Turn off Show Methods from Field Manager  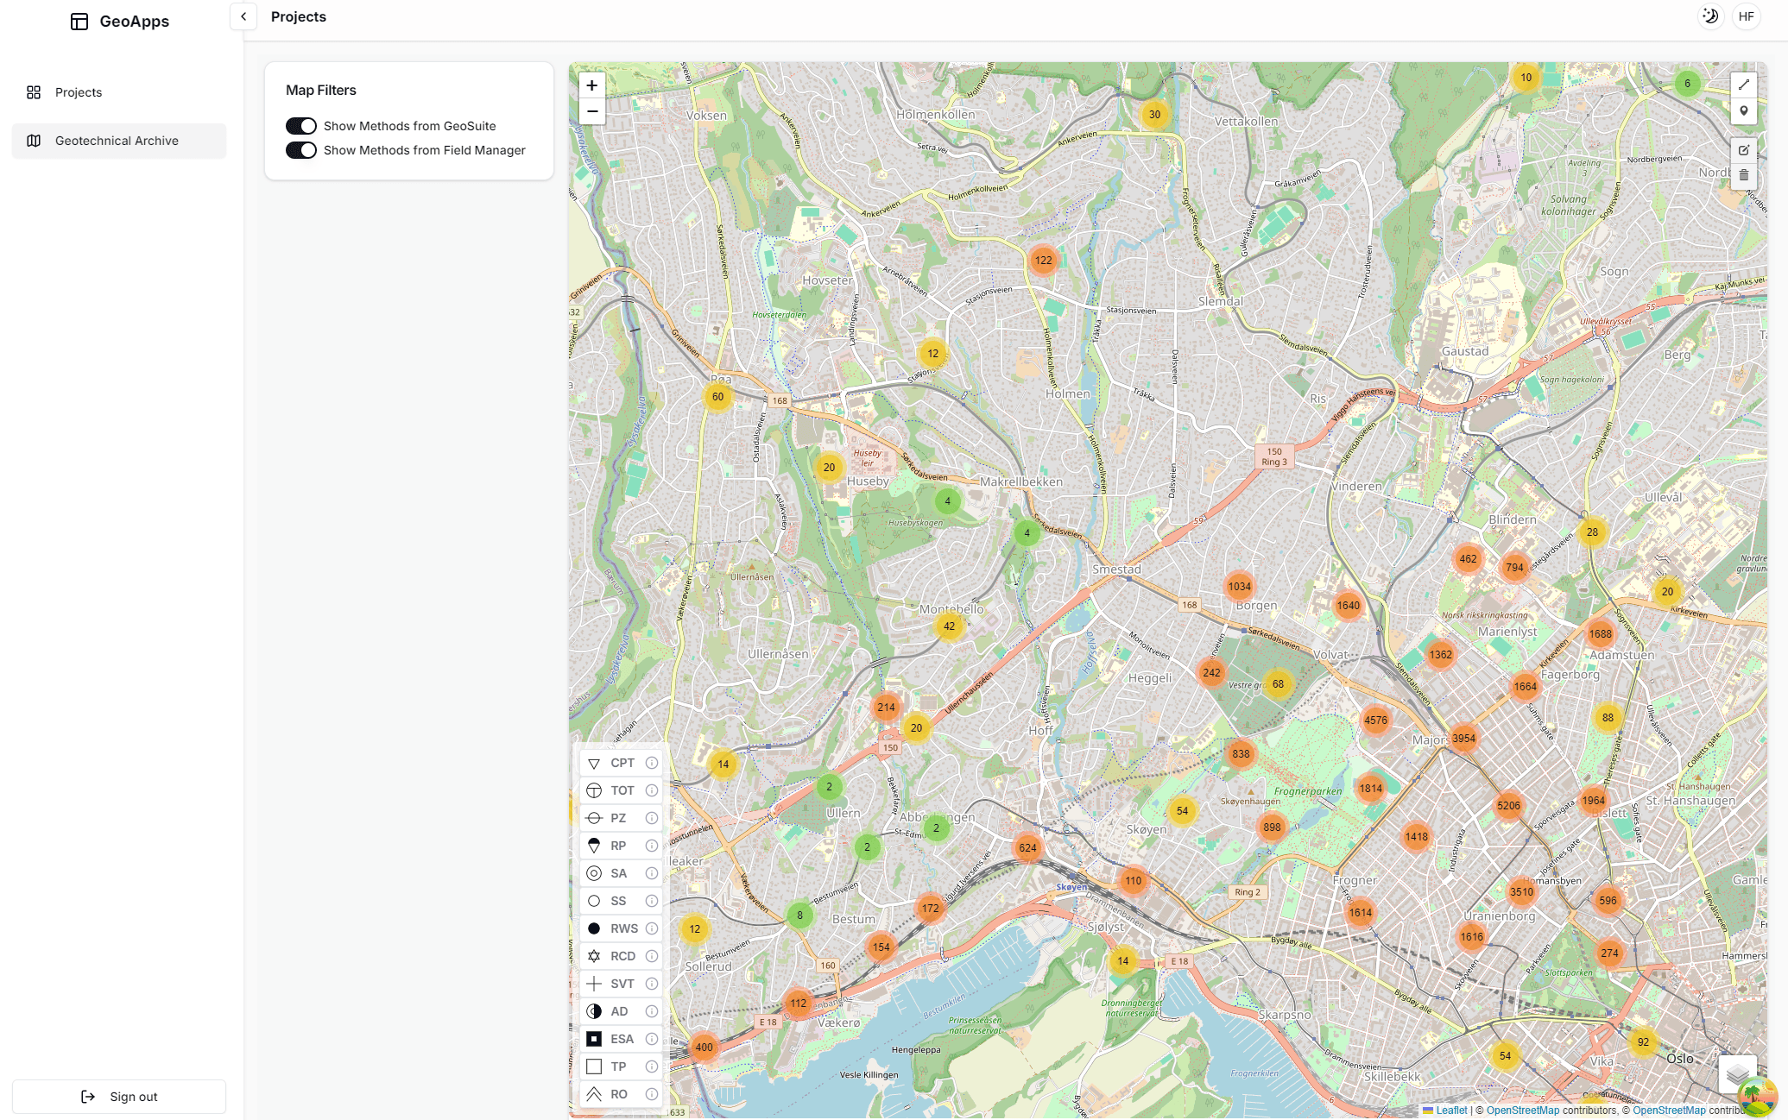click(300, 150)
